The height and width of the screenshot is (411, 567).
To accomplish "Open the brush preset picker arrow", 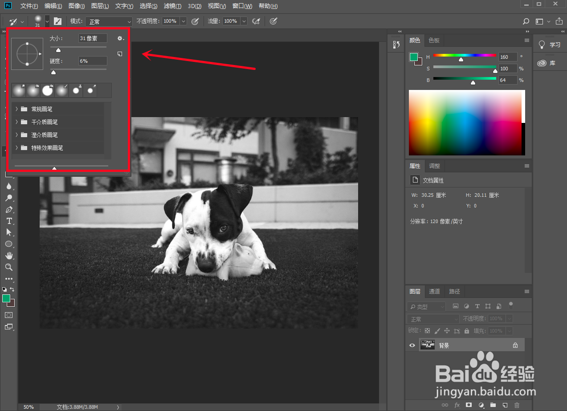I will click(47, 21).
